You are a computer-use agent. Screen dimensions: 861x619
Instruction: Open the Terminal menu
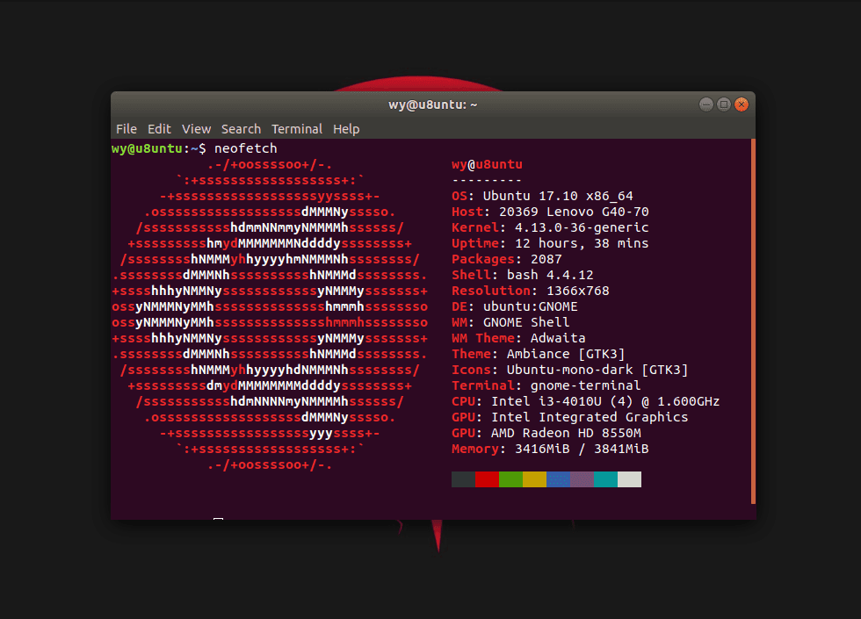[x=297, y=129]
